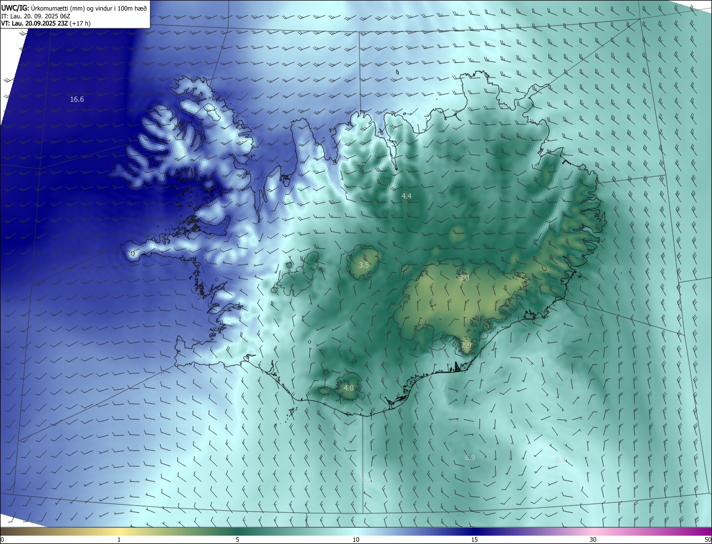
Task: Click the color scale tick labeled 5
Action: [x=238, y=540]
